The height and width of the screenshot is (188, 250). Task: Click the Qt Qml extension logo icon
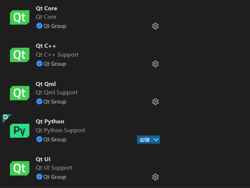point(19,93)
